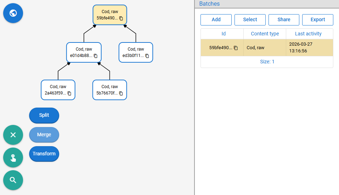Copy the 5b76670f node id

pyautogui.click(x=121, y=93)
